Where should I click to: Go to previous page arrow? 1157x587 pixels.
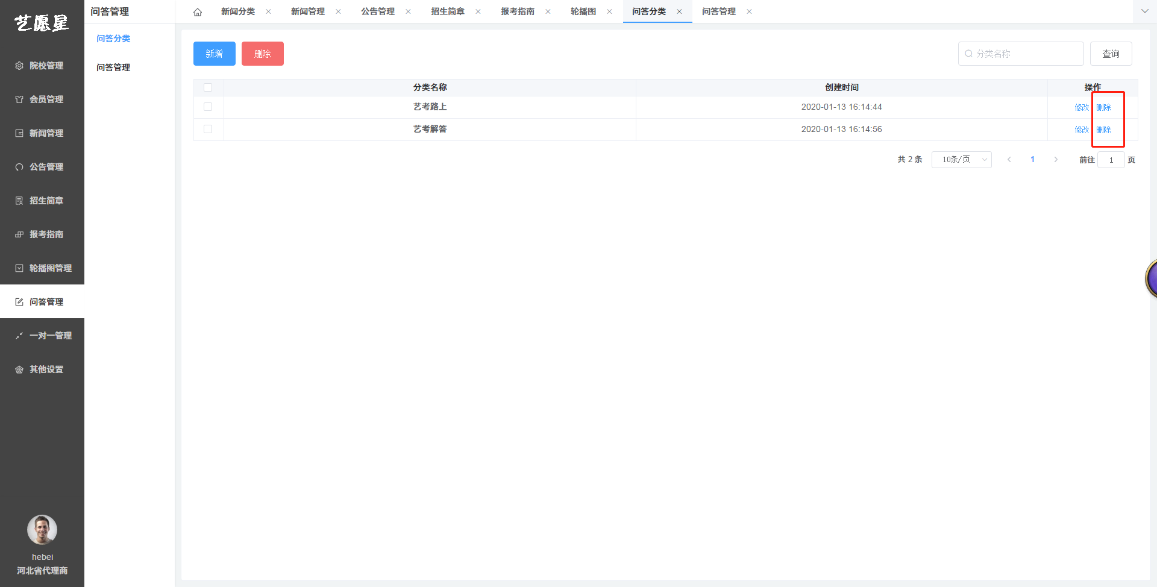click(1009, 160)
